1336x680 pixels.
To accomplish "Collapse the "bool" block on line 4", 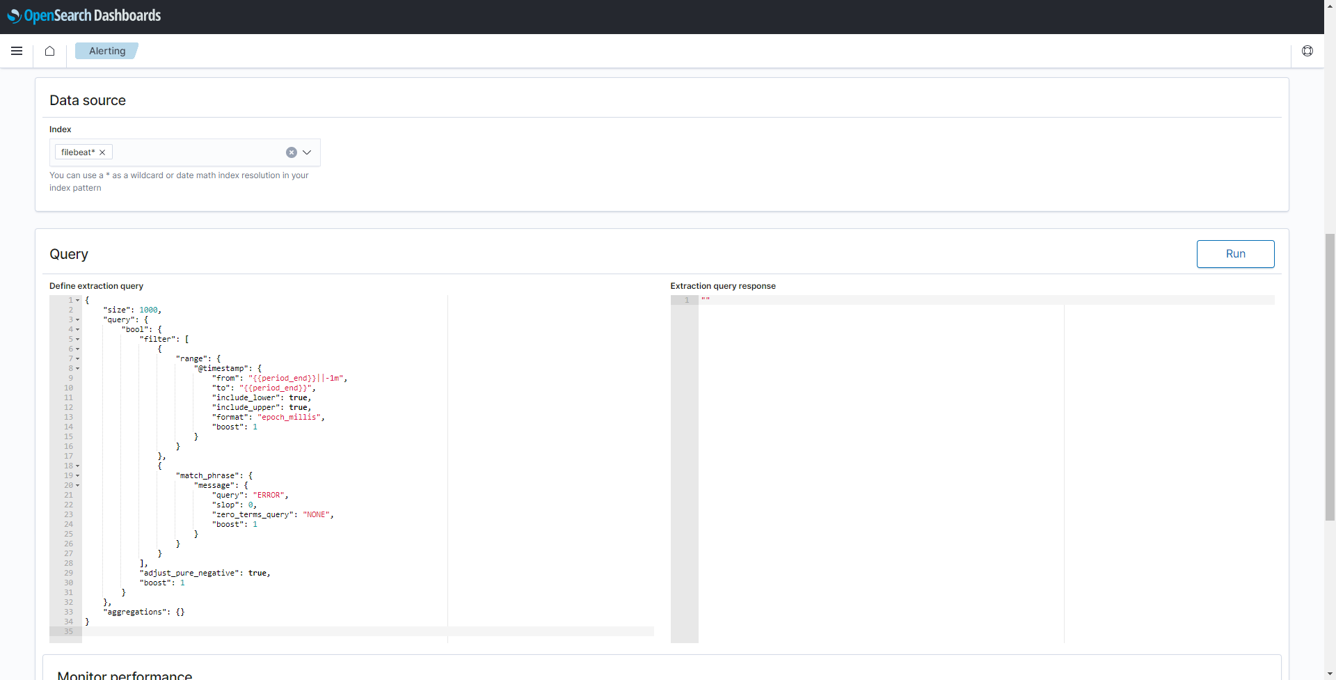I will [77, 329].
